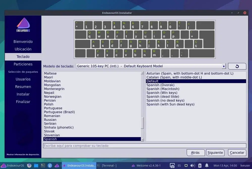
Task: Click the purple EndeavourOS launcher icon in taskbar
Action: (57, 165)
